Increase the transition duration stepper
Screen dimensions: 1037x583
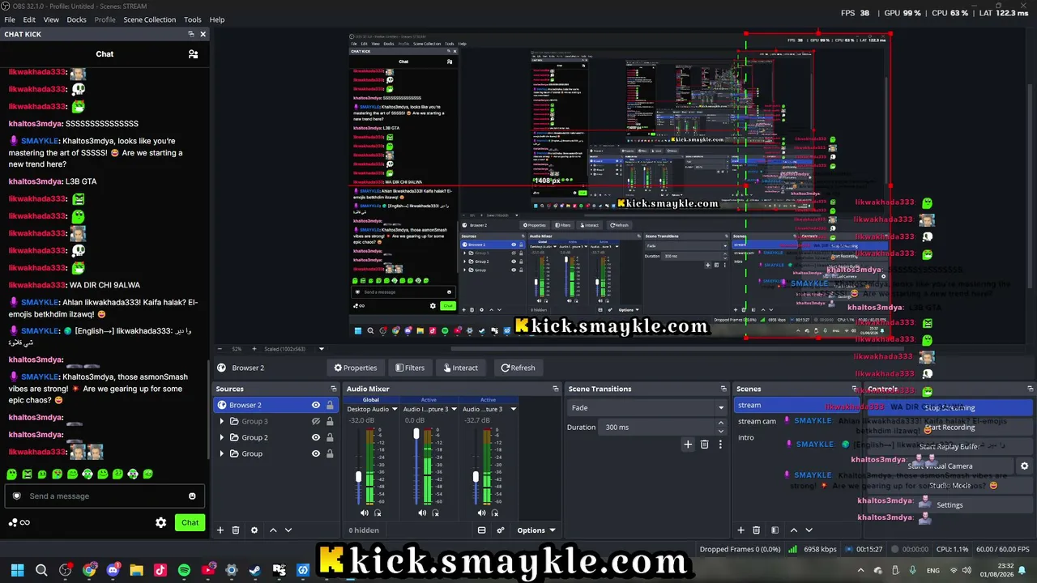pyautogui.click(x=721, y=424)
